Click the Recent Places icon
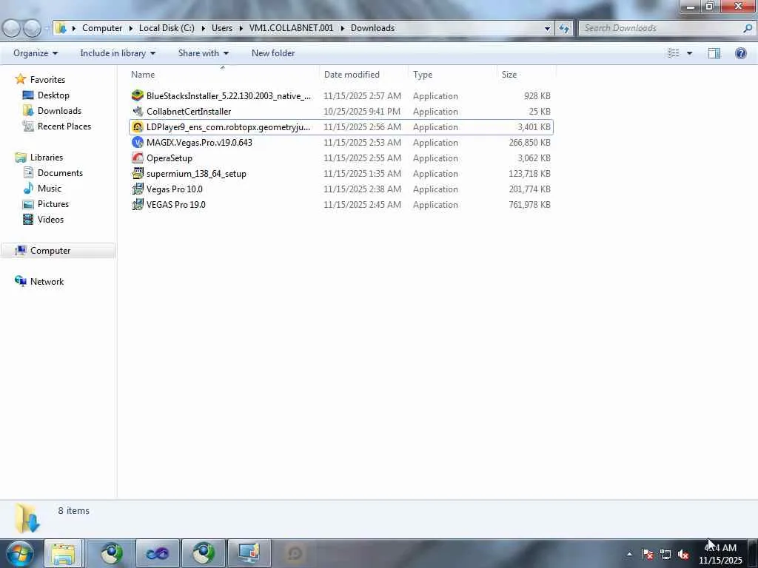758x568 pixels. tap(28, 126)
